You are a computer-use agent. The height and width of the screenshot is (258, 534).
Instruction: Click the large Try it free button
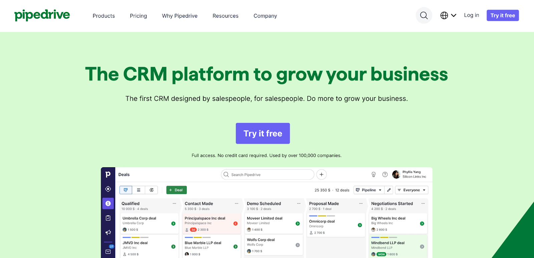point(263,134)
